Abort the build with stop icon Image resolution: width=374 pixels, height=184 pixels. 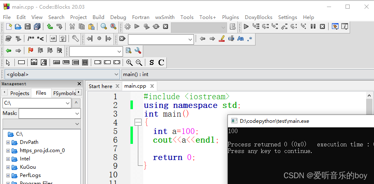(166, 26)
